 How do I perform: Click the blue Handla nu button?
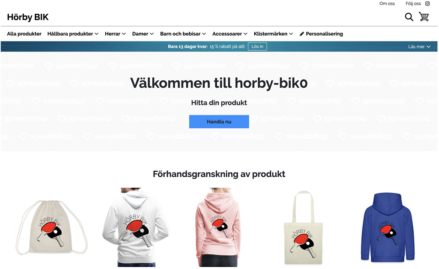pyautogui.click(x=219, y=121)
